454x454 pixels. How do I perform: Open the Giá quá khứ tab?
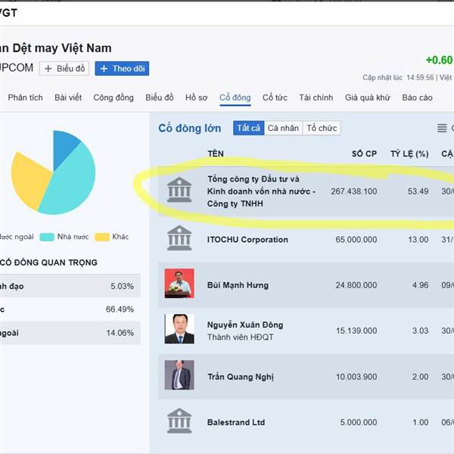point(367,98)
